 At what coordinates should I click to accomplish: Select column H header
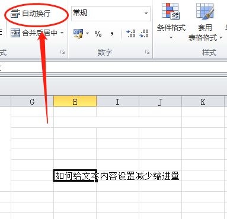pos(75,101)
